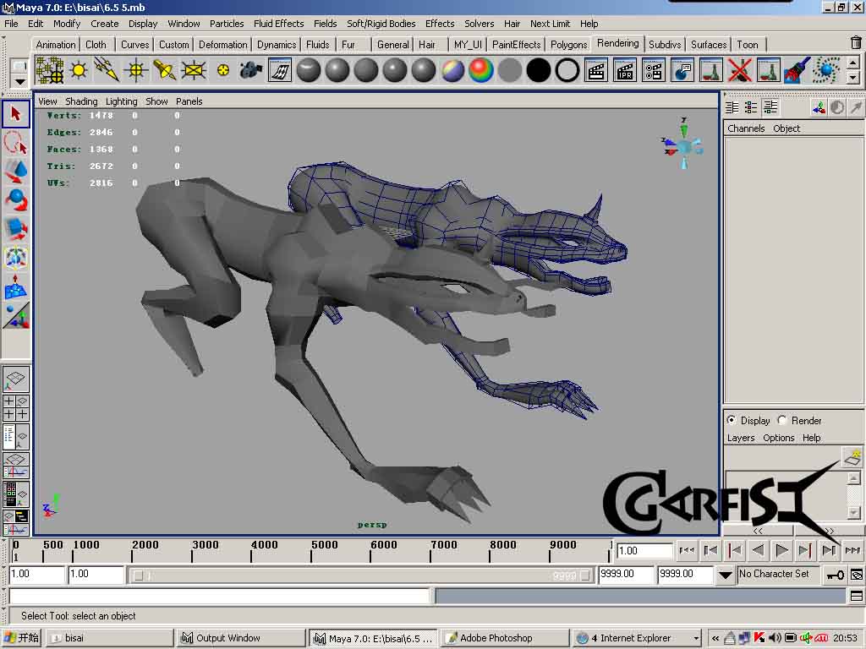Play the animation forward

pyautogui.click(x=781, y=550)
